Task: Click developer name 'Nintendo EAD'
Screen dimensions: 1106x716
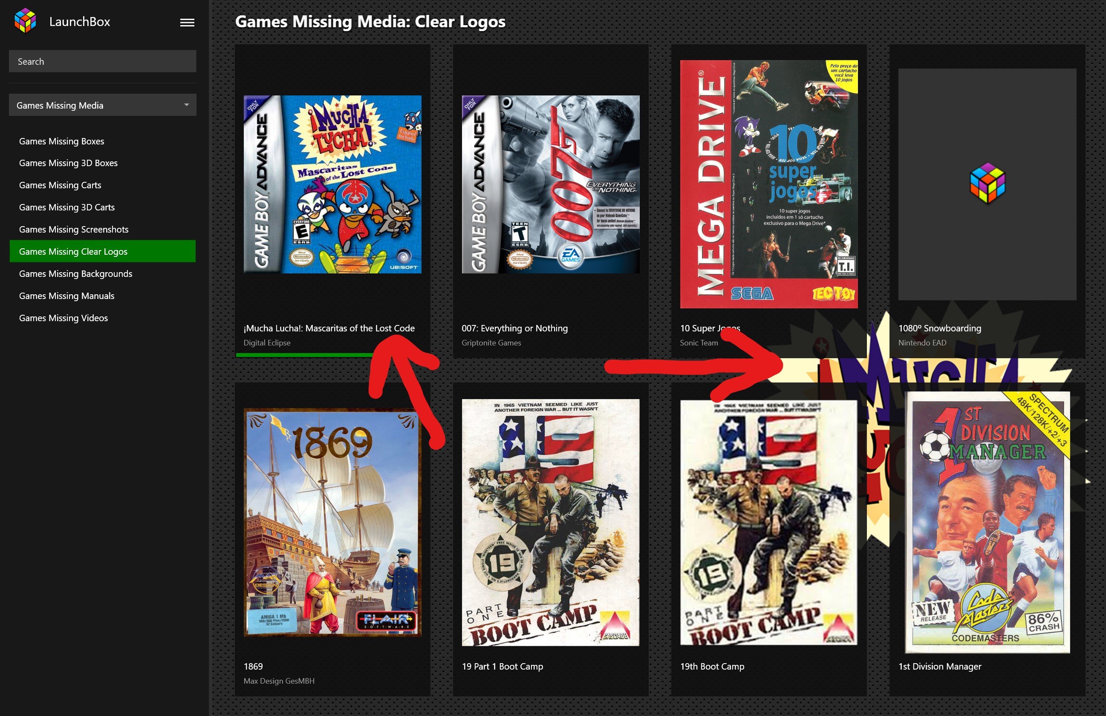Action: [922, 343]
